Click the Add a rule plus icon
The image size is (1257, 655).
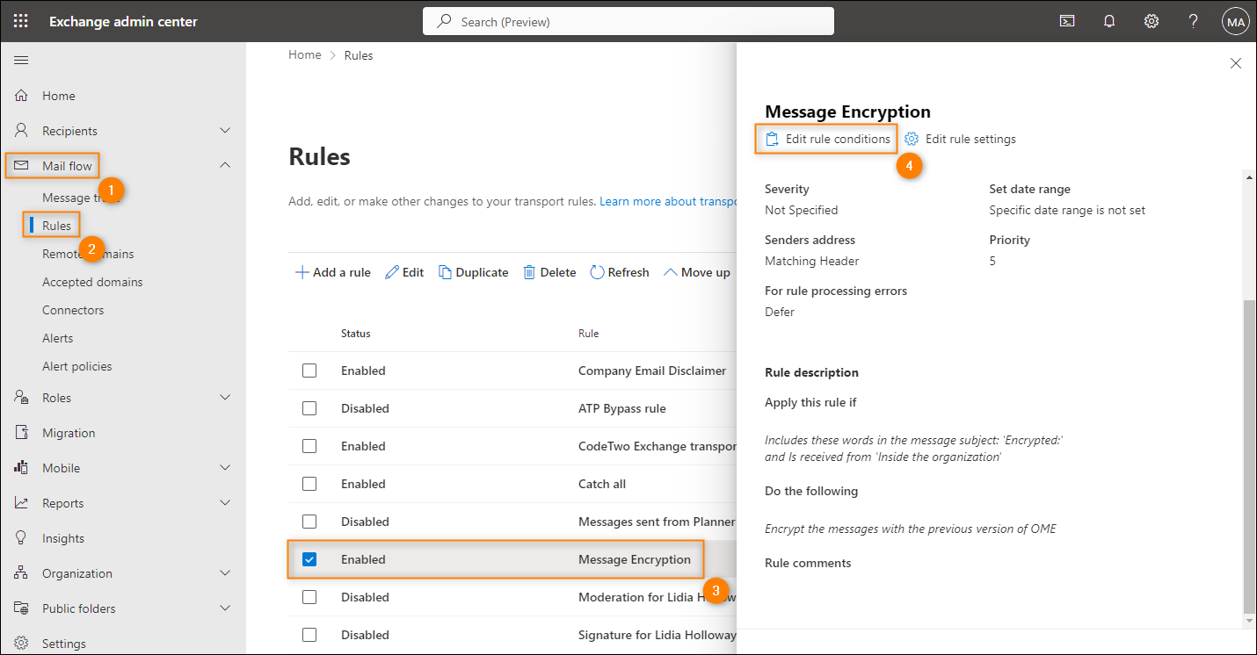point(302,271)
